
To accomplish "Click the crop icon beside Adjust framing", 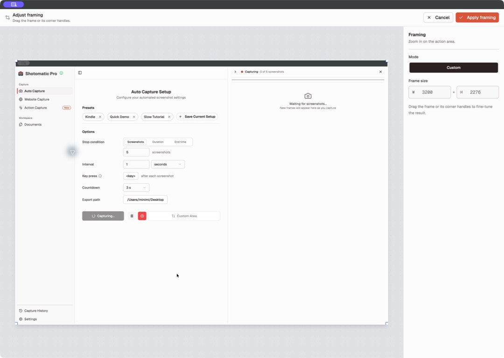I will [x=7, y=17].
